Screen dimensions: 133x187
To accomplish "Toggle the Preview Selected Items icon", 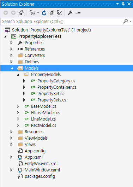I will tap(78, 13).
